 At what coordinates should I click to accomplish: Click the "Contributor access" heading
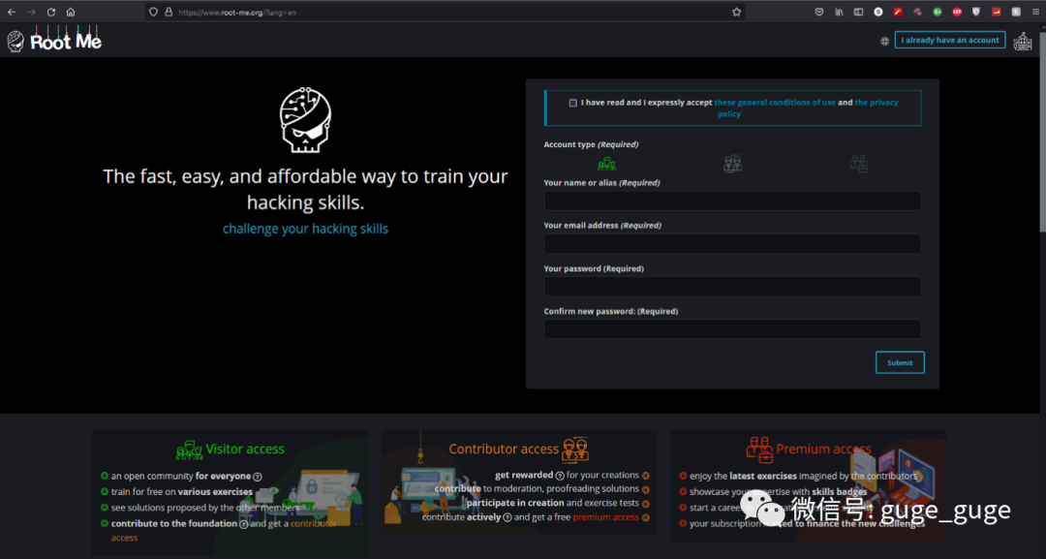[504, 449]
